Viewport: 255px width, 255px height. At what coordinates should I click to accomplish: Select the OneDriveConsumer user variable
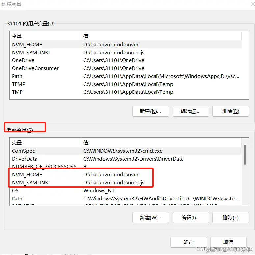[x=127, y=68]
